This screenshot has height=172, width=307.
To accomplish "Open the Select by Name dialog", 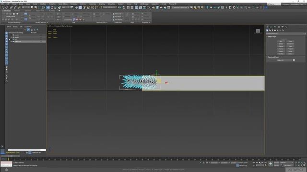I will pyautogui.click(x=35, y=8).
